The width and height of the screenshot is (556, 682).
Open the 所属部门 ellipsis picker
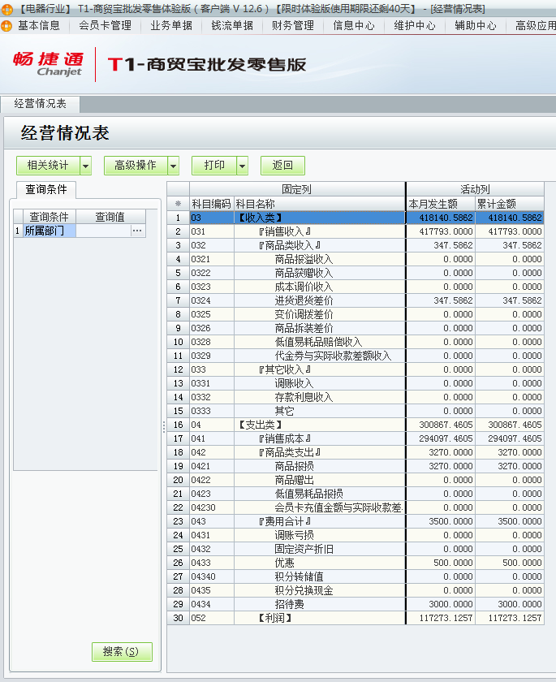coord(137,231)
